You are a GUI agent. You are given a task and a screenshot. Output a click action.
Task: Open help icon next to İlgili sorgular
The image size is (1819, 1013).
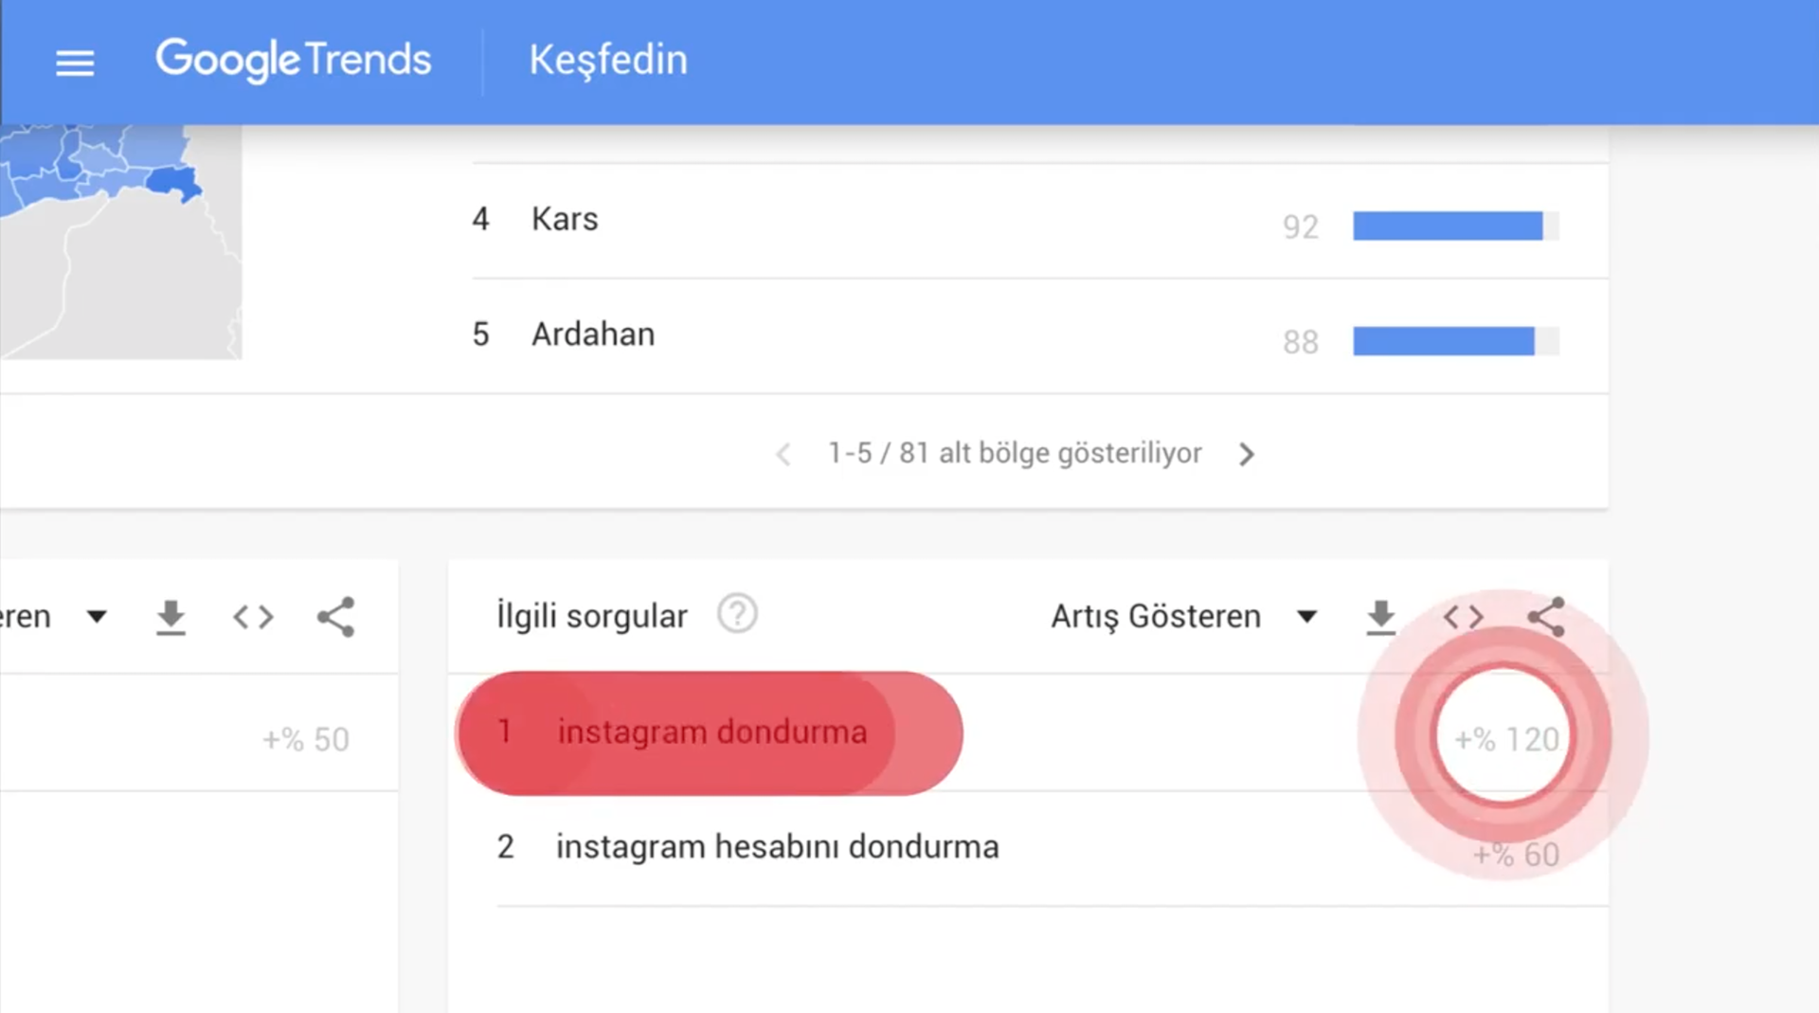click(737, 614)
